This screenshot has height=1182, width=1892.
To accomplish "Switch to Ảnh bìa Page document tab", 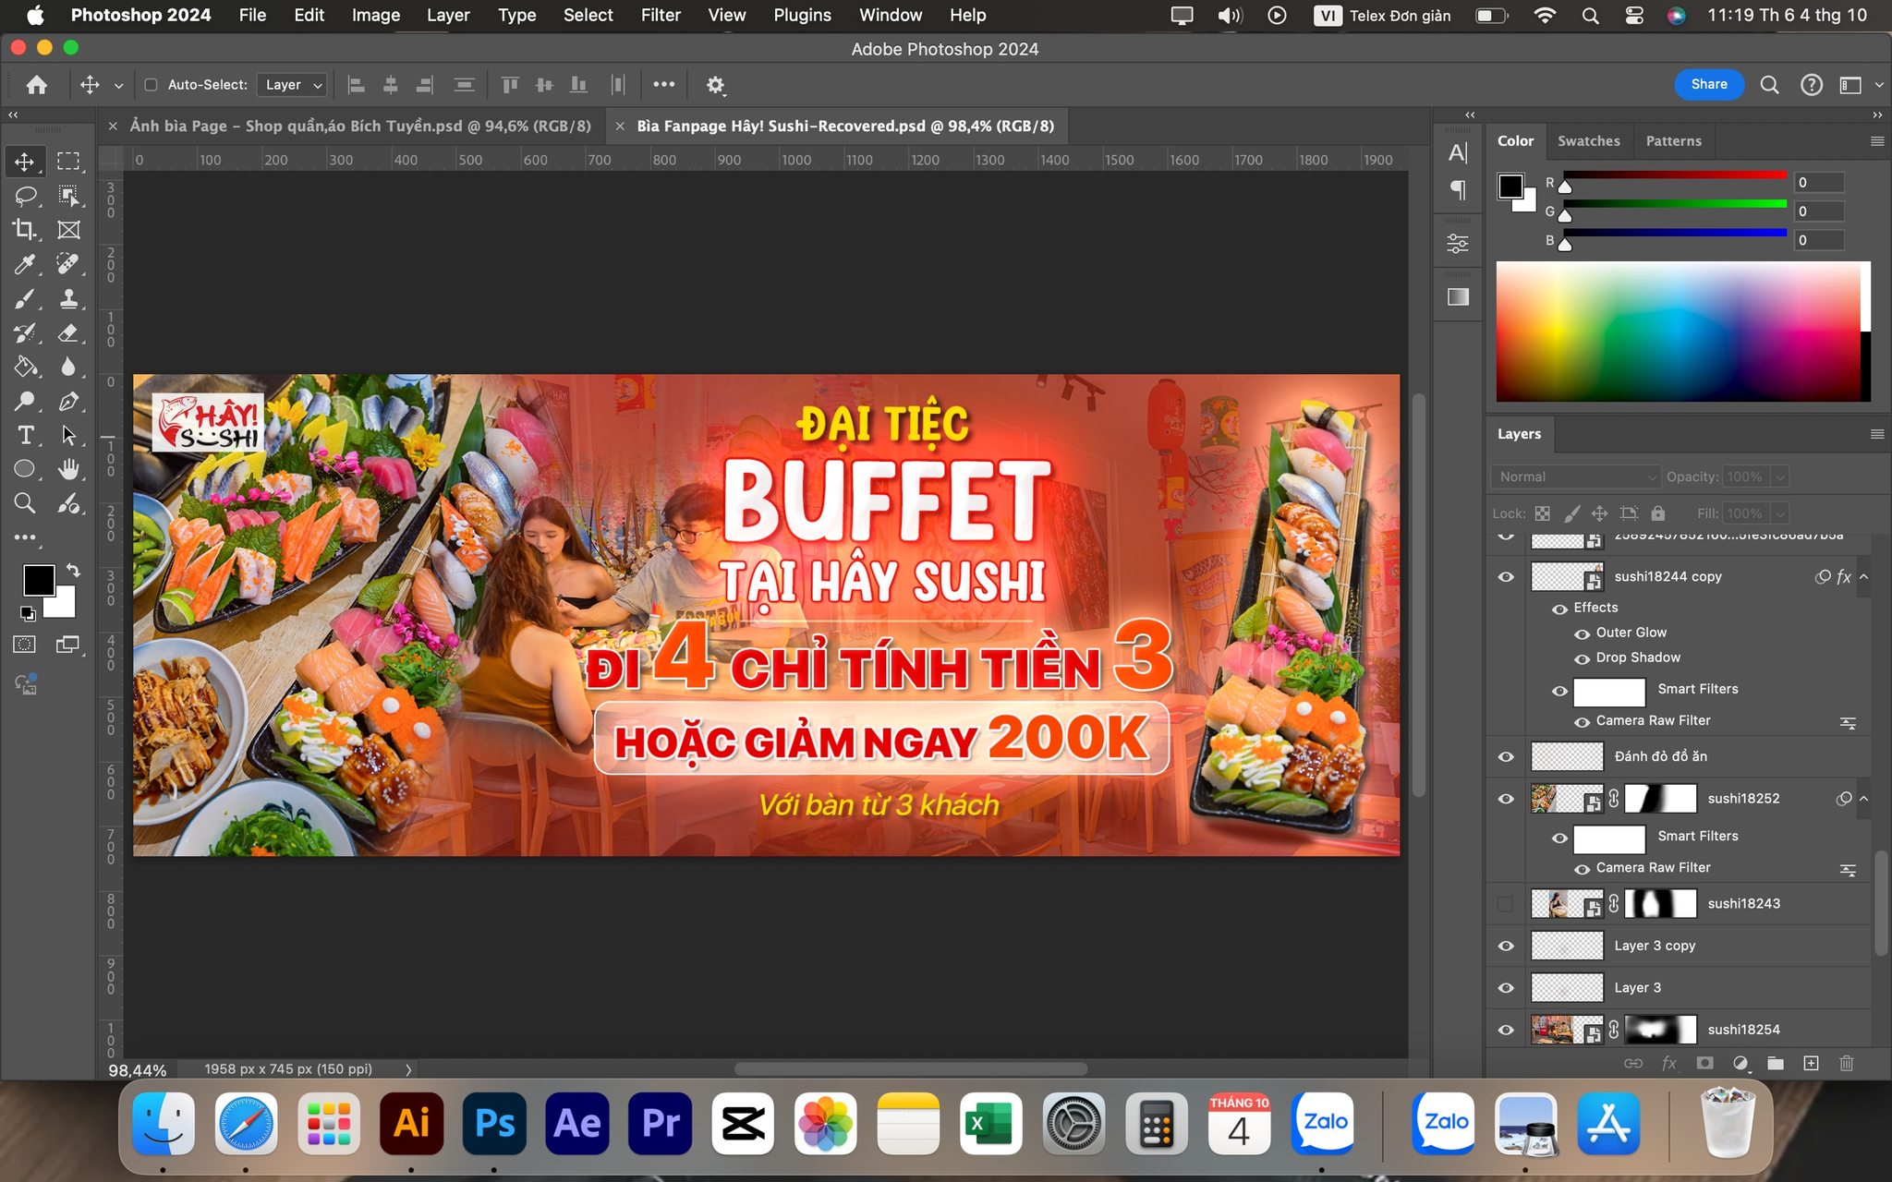I will pyautogui.click(x=360, y=126).
